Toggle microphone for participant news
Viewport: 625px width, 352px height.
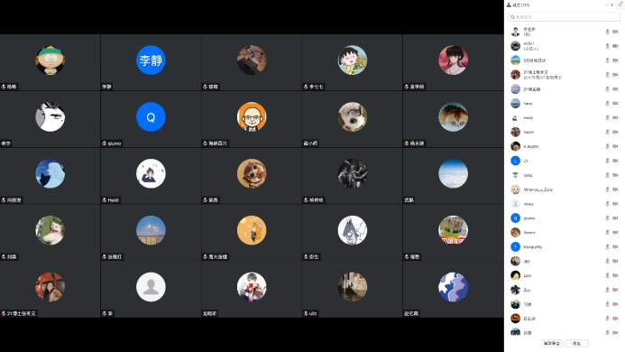click(x=607, y=204)
